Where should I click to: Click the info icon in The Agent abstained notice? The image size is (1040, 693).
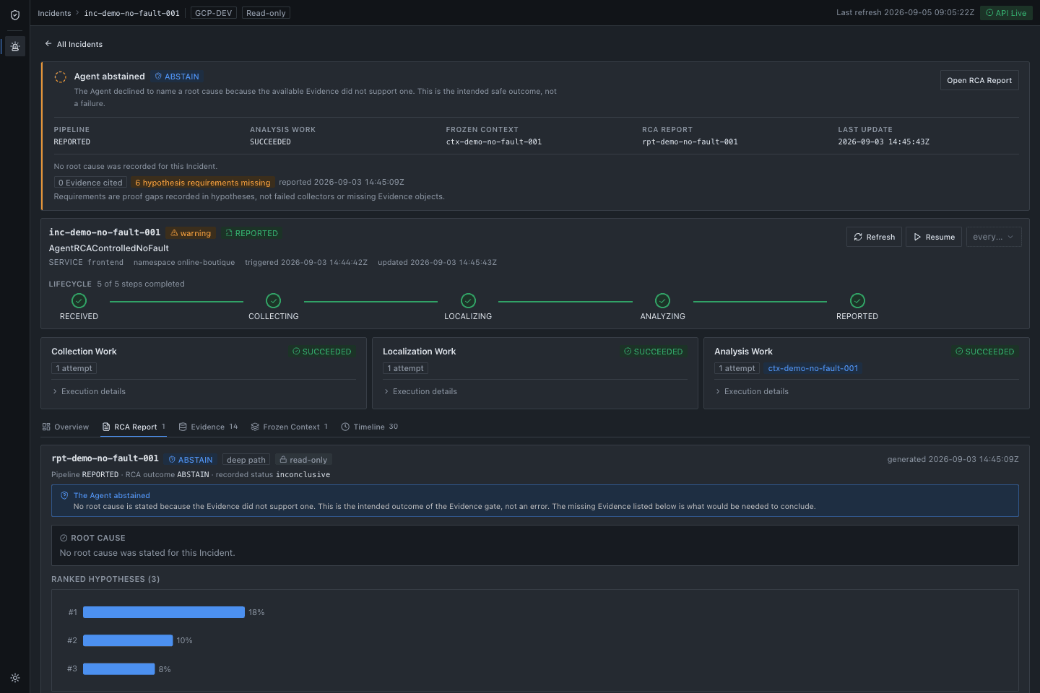pos(64,495)
